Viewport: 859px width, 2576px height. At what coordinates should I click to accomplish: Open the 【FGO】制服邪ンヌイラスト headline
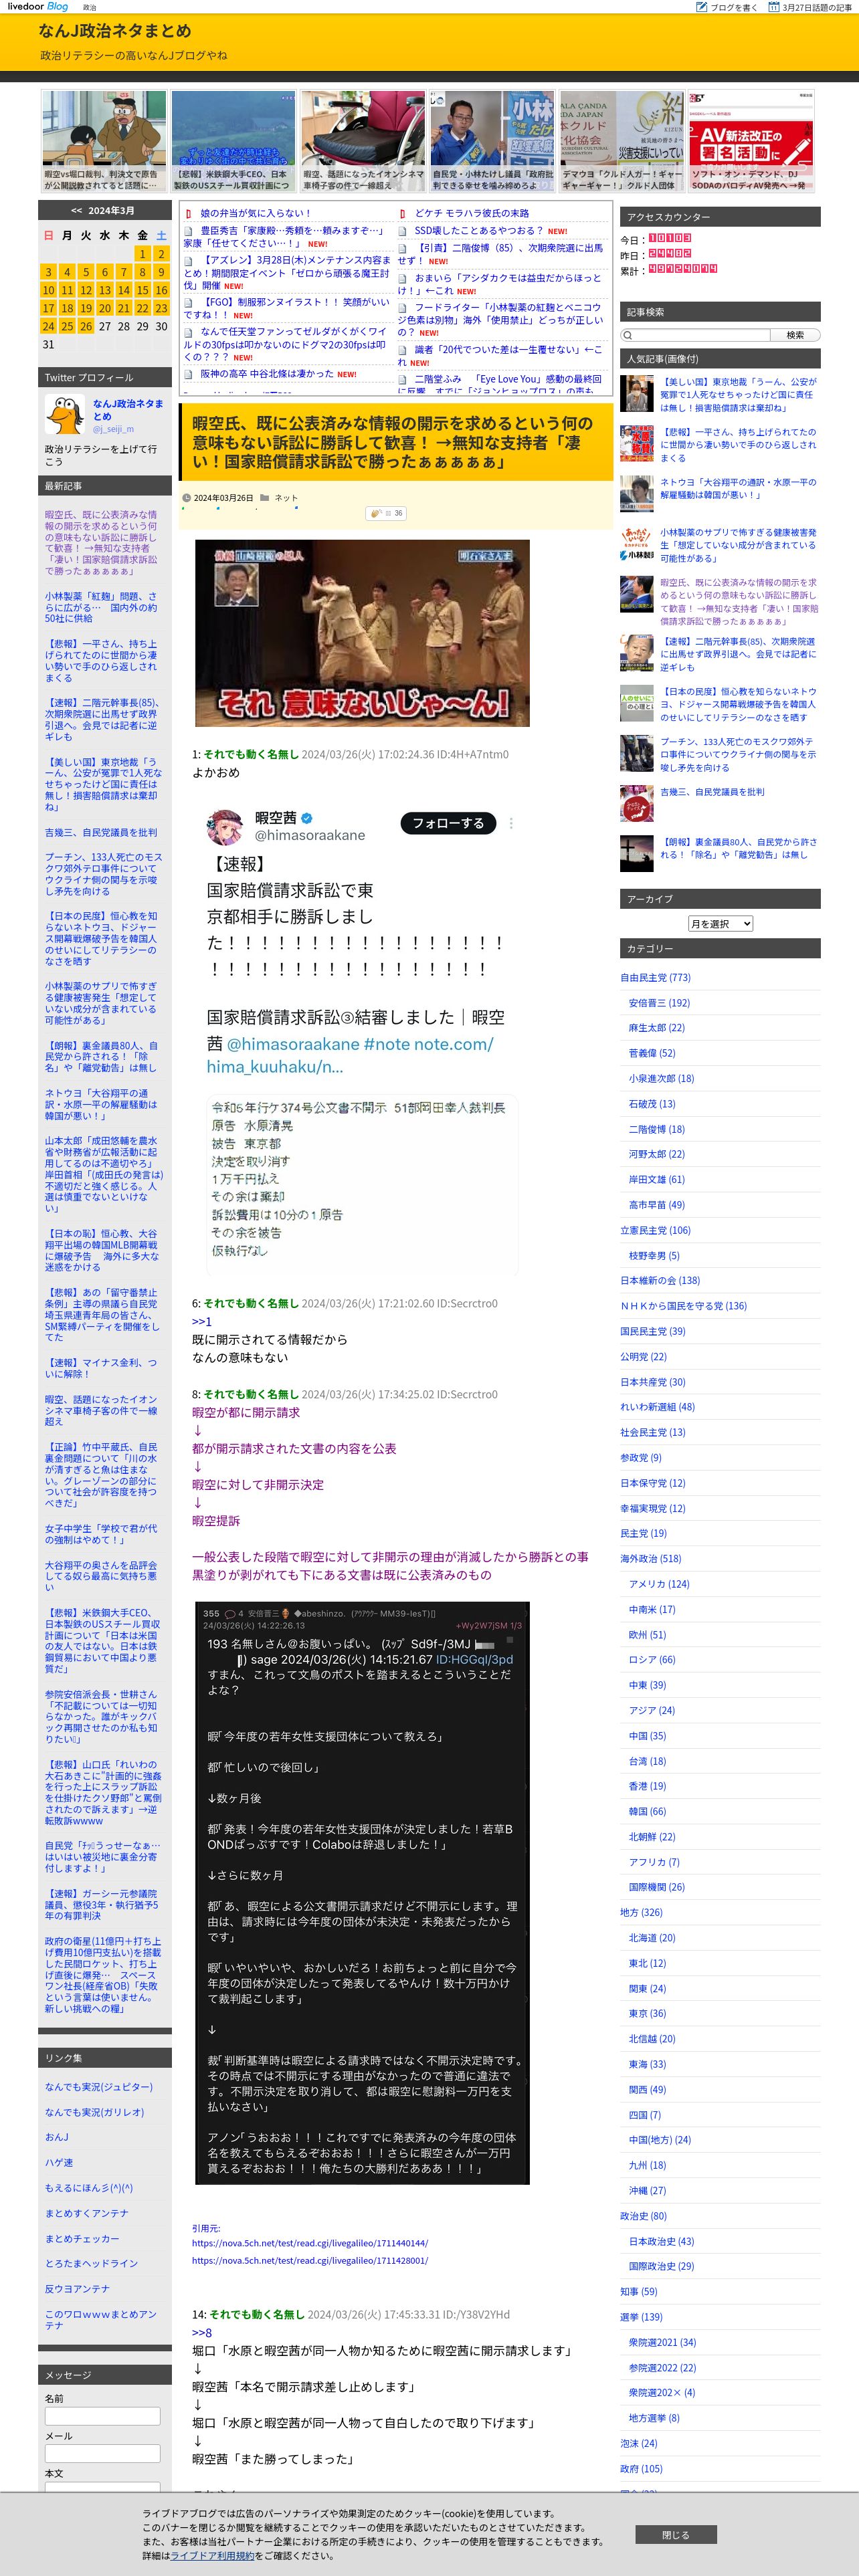click(286, 307)
